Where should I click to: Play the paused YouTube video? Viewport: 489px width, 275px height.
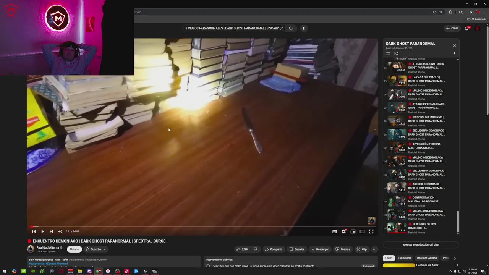[x=42, y=231]
